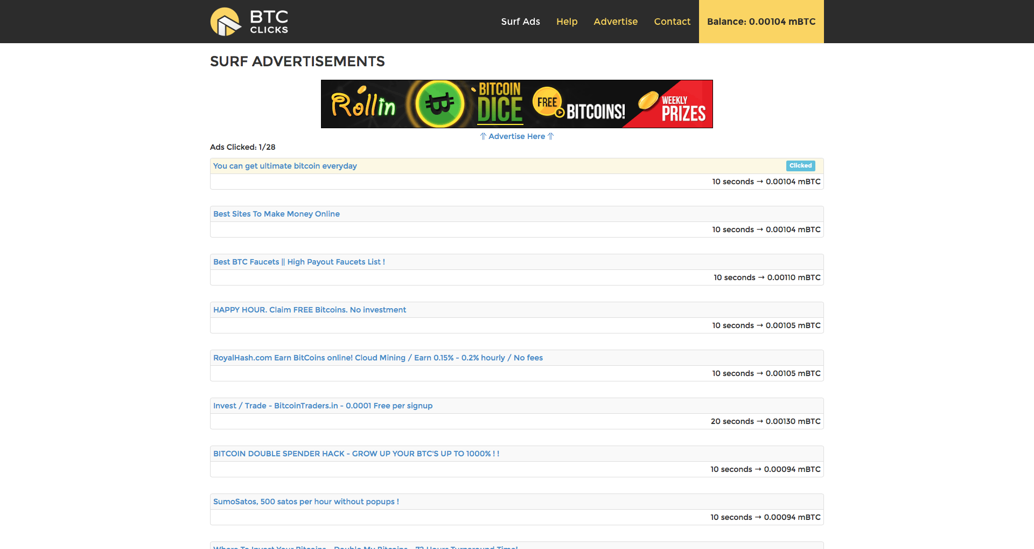Open the Surf Ads menu item
The image size is (1034, 549).
tap(520, 22)
